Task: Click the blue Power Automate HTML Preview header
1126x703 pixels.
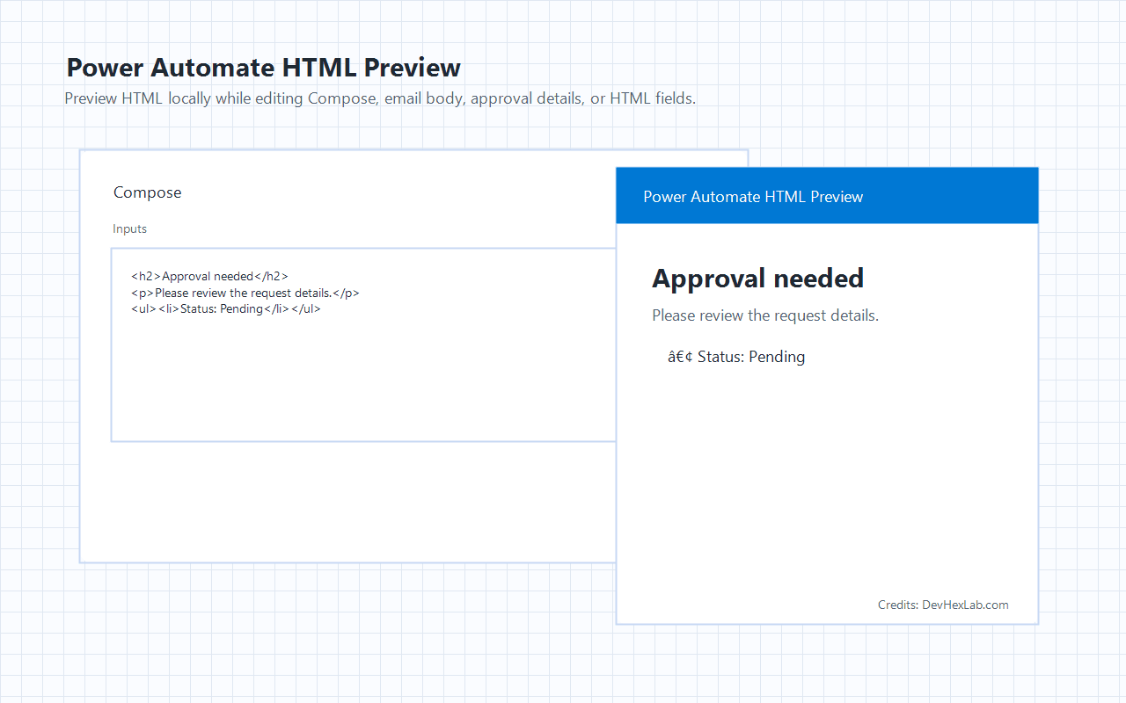Action: click(x=827, y=196)
